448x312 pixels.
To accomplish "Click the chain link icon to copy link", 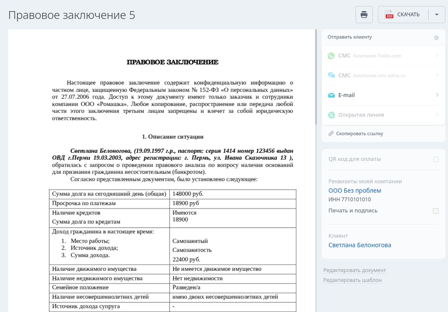I will pyautogui.click(x=331, y=133).
